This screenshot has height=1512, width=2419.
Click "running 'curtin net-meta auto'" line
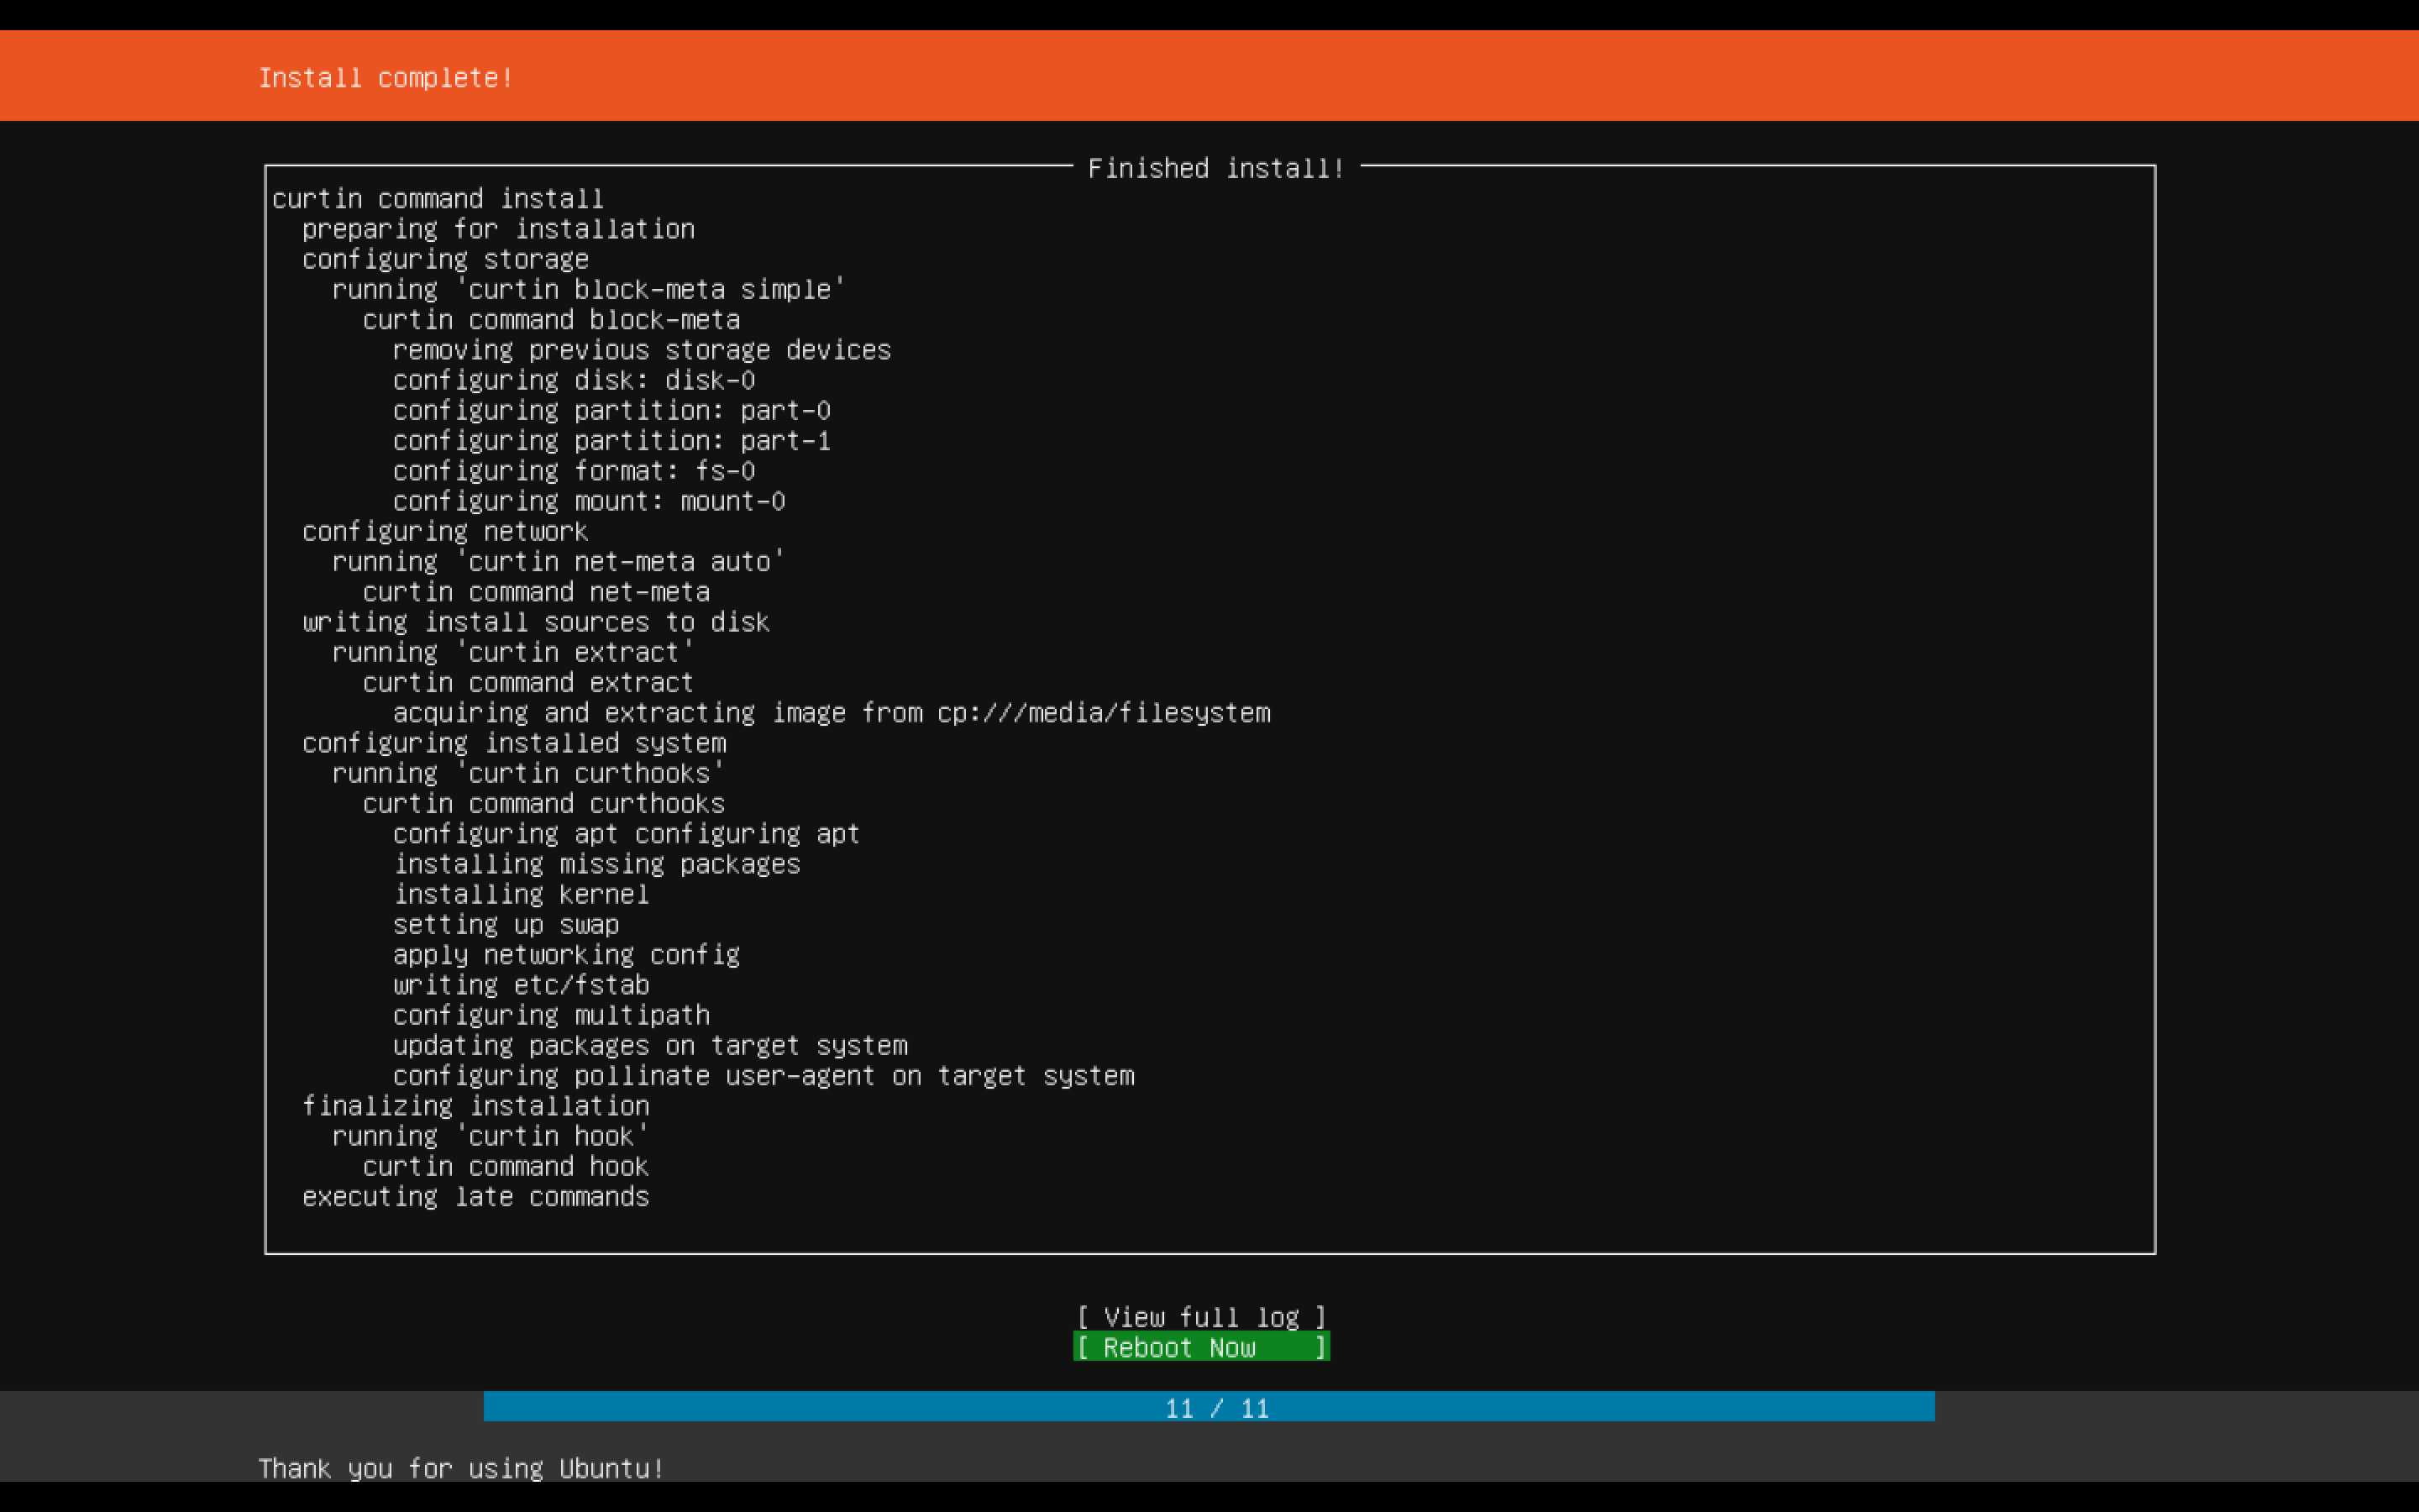coord(559,562)
